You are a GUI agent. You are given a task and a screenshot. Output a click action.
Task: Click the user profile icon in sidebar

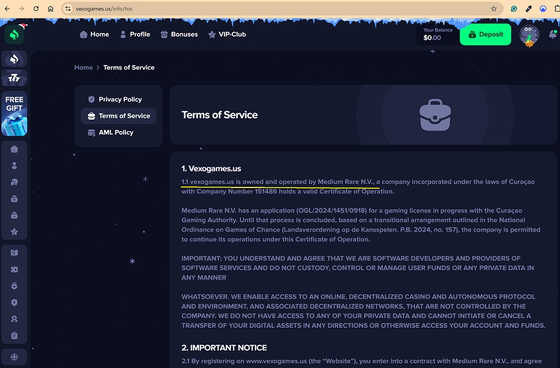pos(14,166)
